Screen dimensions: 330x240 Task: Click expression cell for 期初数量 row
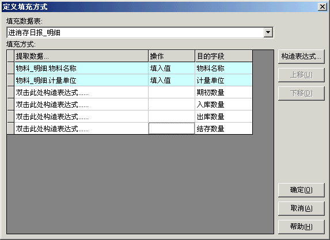pyautogui.click(x=81, y=92)
